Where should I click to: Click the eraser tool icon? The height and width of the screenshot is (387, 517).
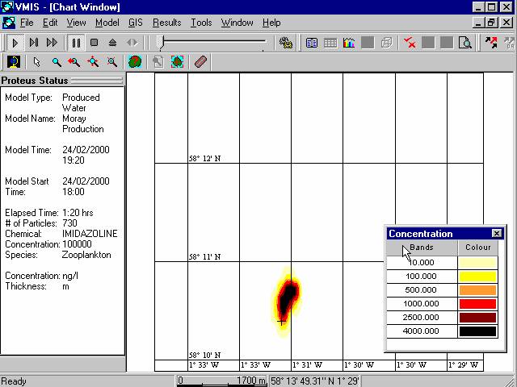point(200,62)
